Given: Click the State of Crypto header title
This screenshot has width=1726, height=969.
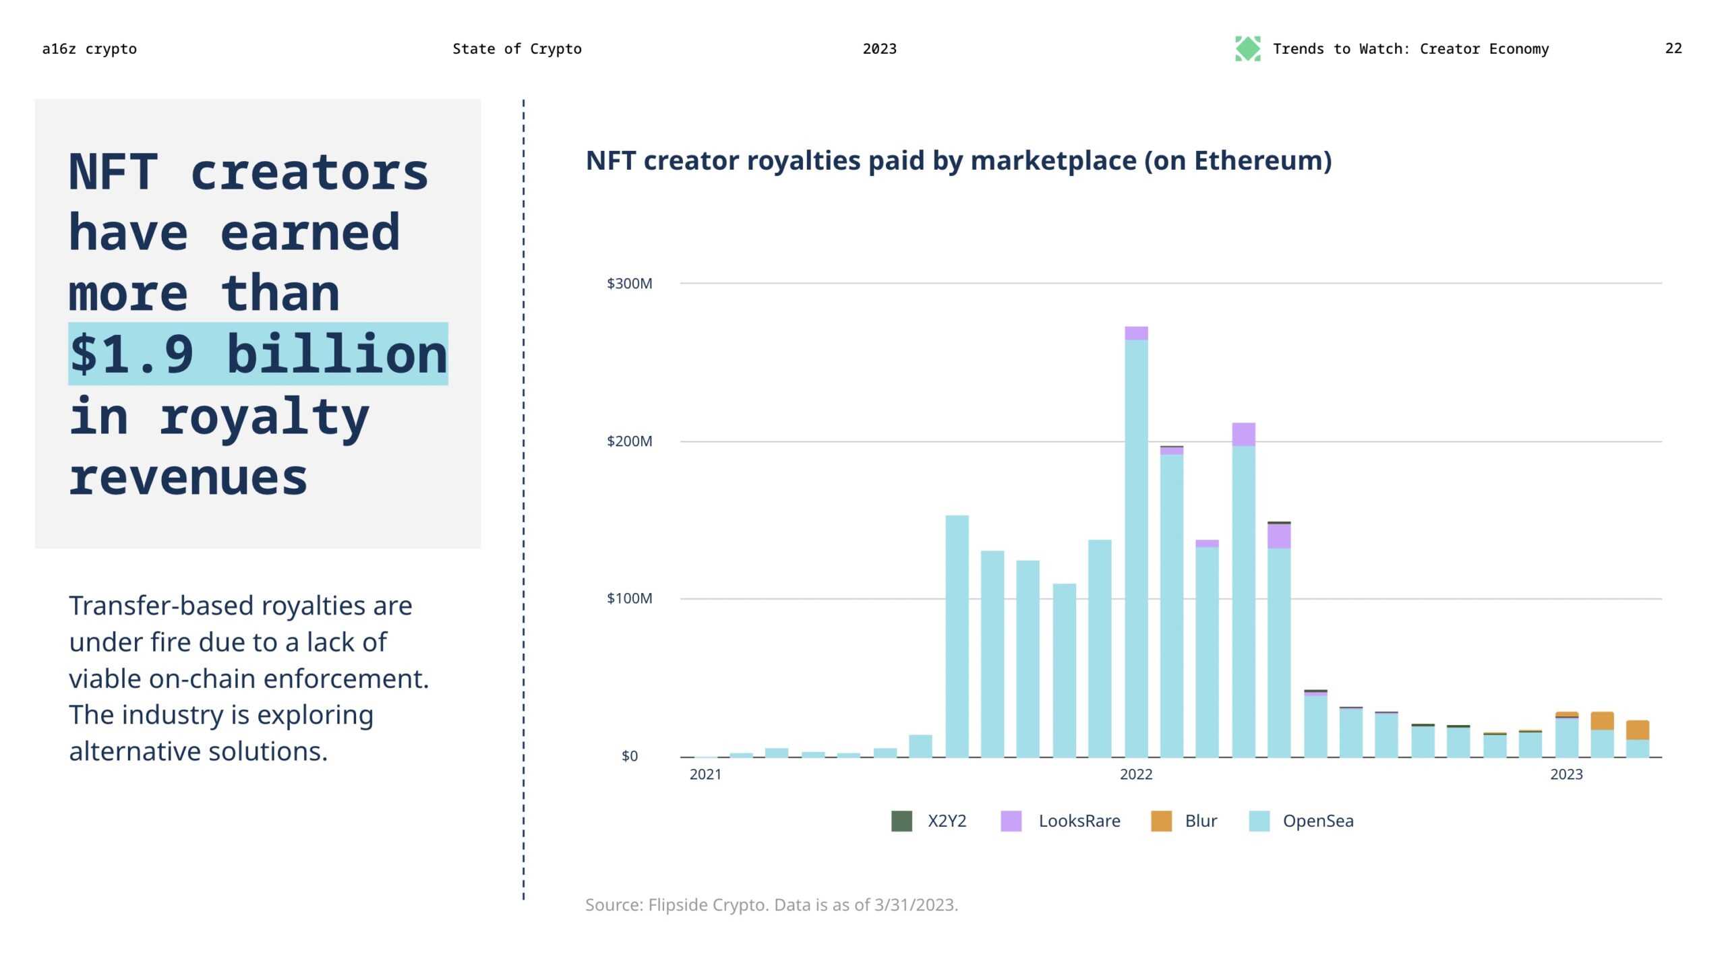Looking at the screenshot, I should (516, 49).
